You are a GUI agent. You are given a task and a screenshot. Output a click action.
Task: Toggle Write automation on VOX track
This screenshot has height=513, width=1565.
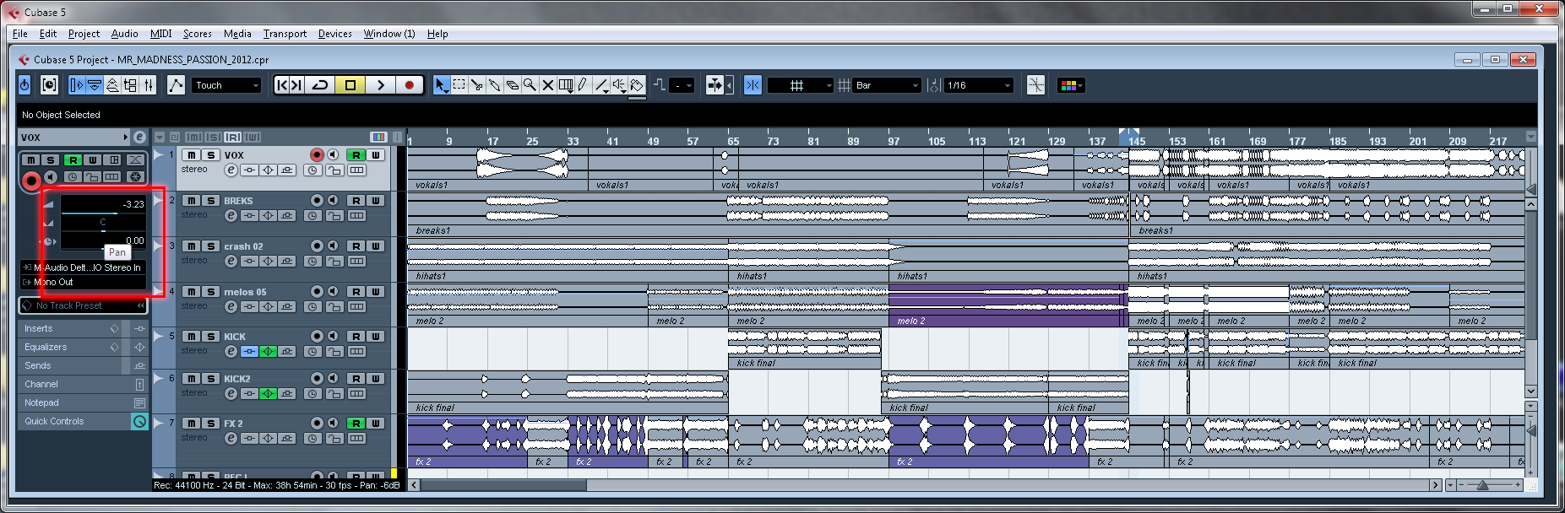click(375, 155)
